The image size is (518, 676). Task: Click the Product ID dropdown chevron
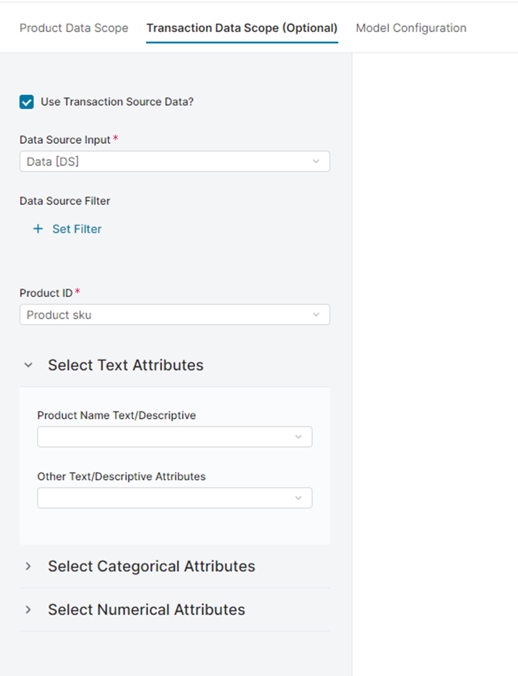tap(316, 315)
